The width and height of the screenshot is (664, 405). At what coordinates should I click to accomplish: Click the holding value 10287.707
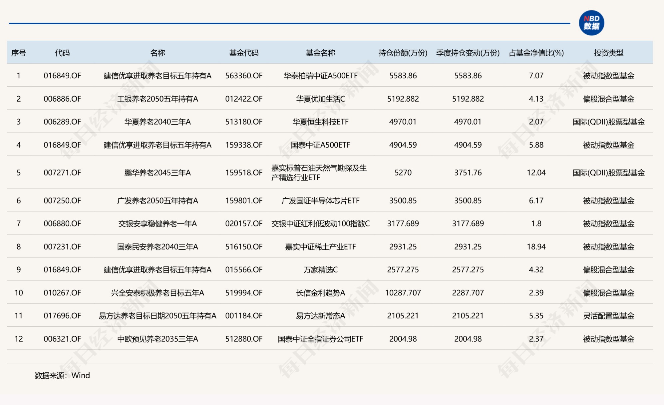pyautogui.click(x=403, y=293)
